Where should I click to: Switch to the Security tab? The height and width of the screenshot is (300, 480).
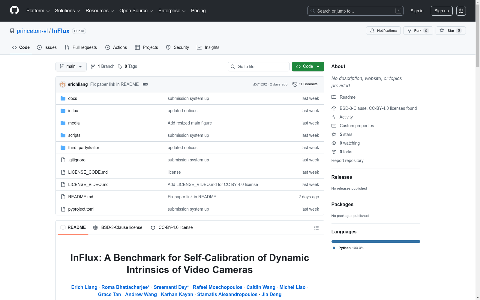click(x=178, y=47)
